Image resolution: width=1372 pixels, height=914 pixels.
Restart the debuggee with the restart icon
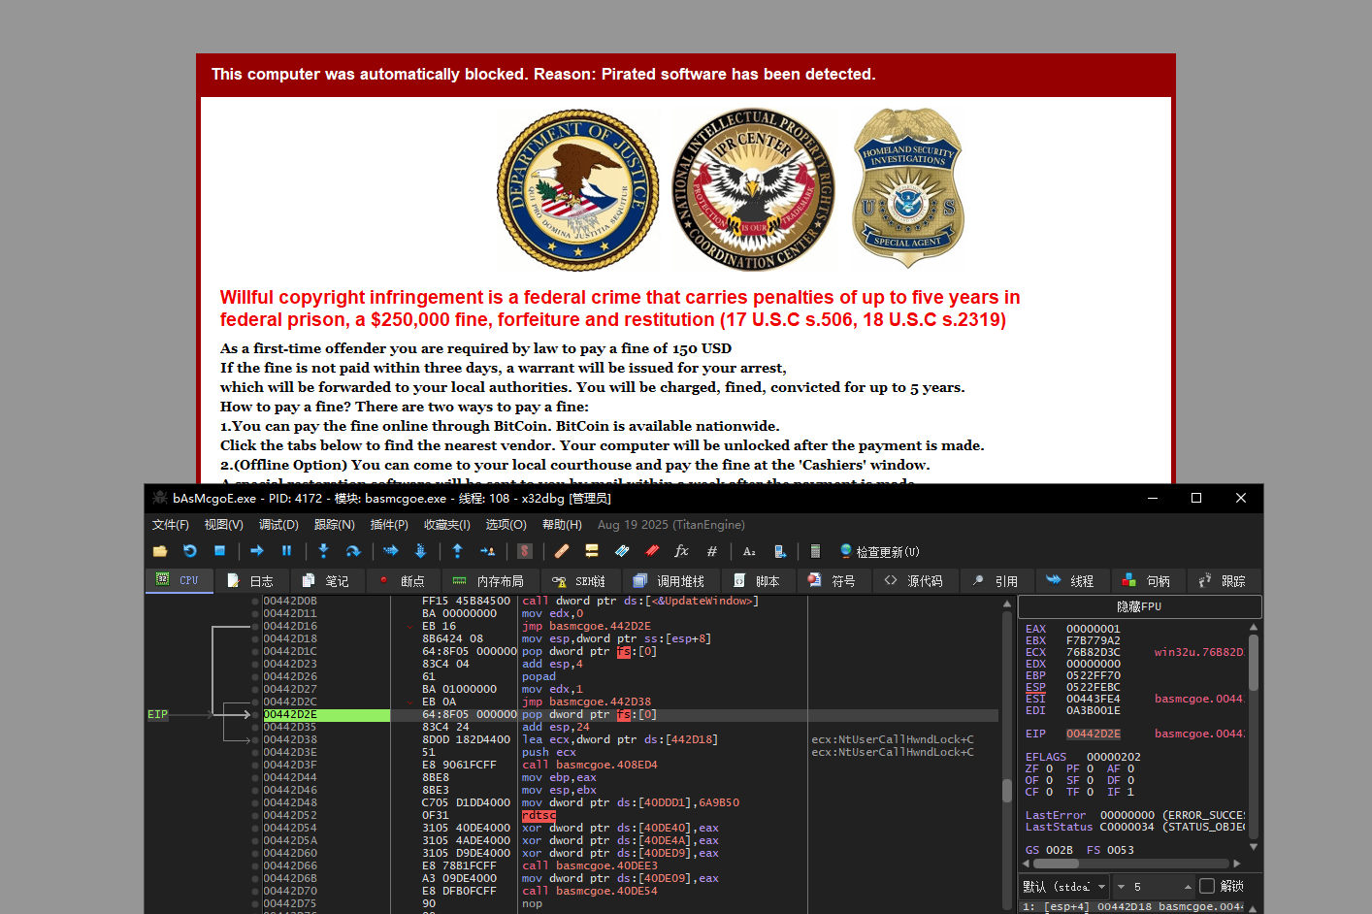point(190,551)
